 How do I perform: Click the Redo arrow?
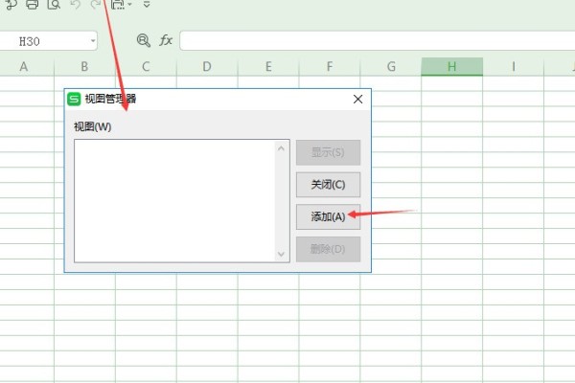(96, 5)
